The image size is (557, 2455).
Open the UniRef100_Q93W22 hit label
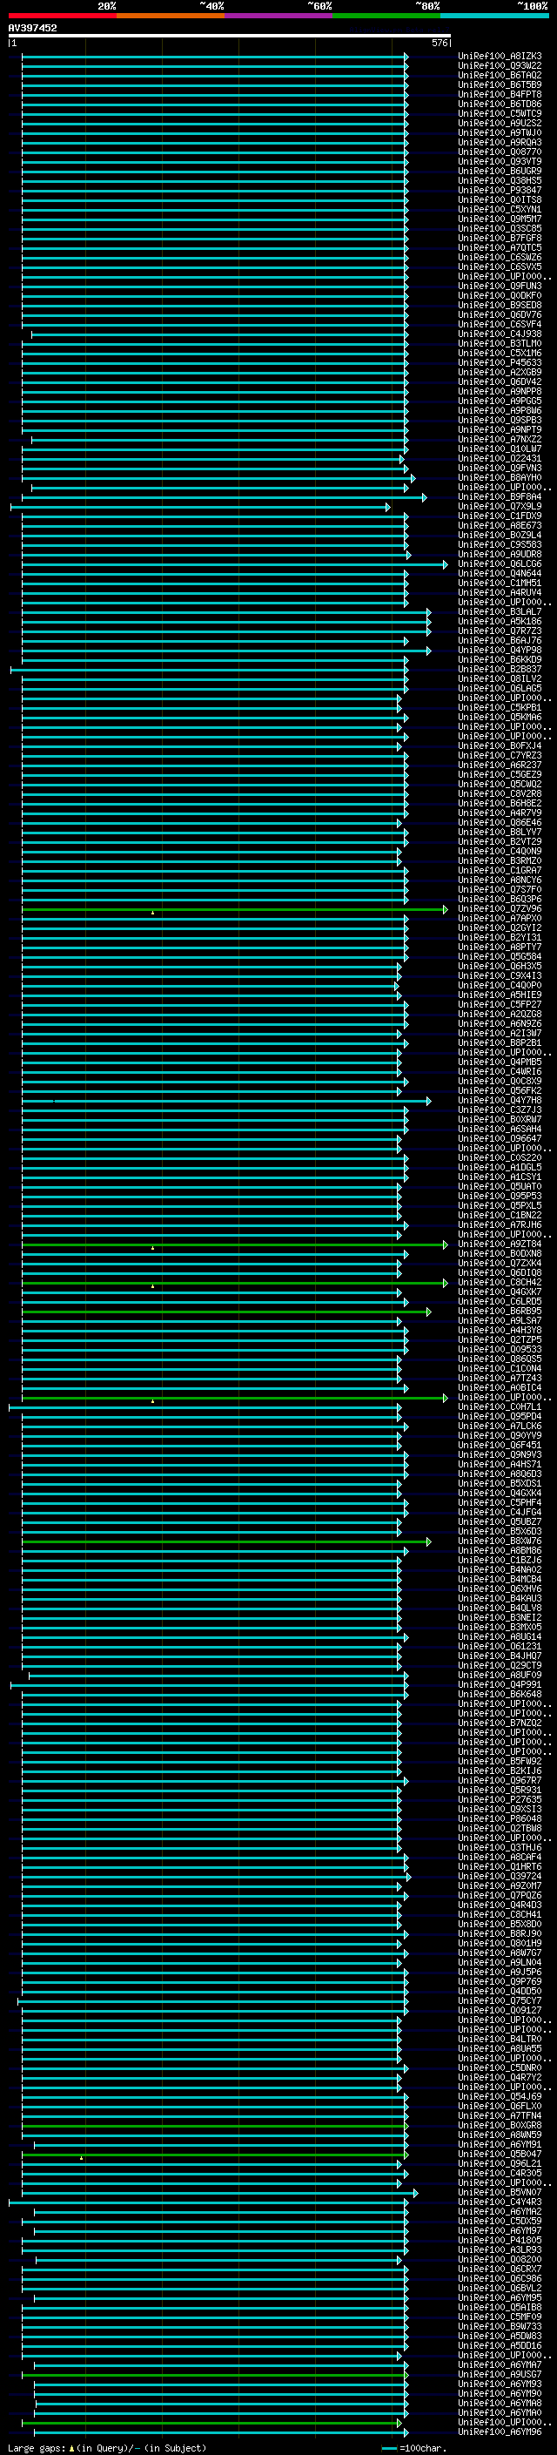pyautogui.click(x=499, y=66)
